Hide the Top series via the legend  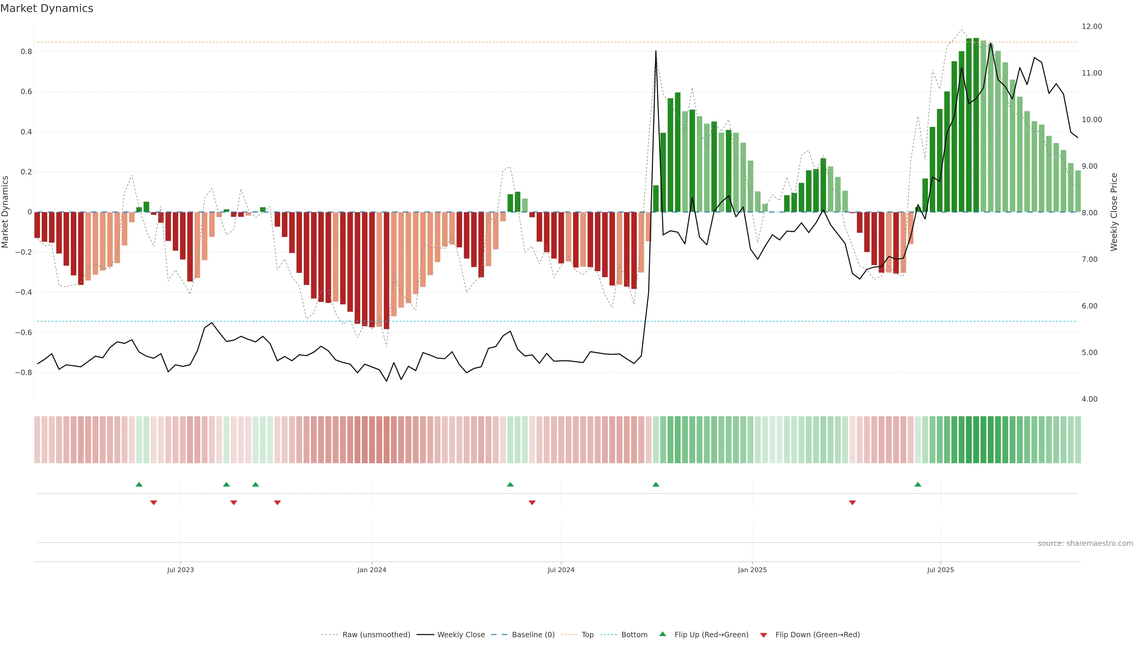tap(587, 635)
